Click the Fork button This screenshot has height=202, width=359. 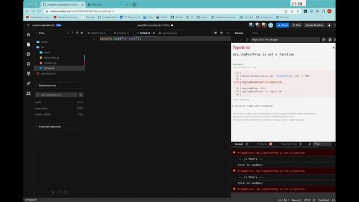tap(297, 25)
